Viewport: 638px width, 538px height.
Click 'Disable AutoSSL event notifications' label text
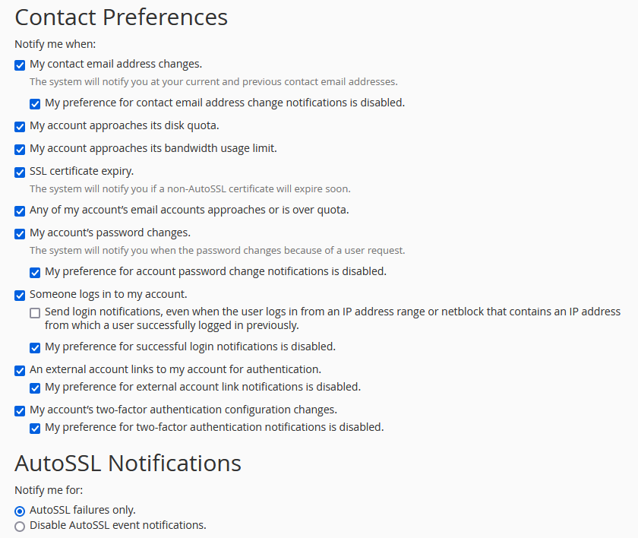point(118,525)
